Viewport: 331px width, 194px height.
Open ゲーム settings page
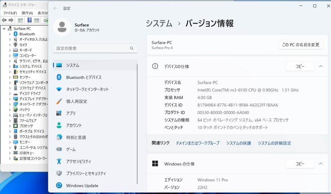pos(95,149)
